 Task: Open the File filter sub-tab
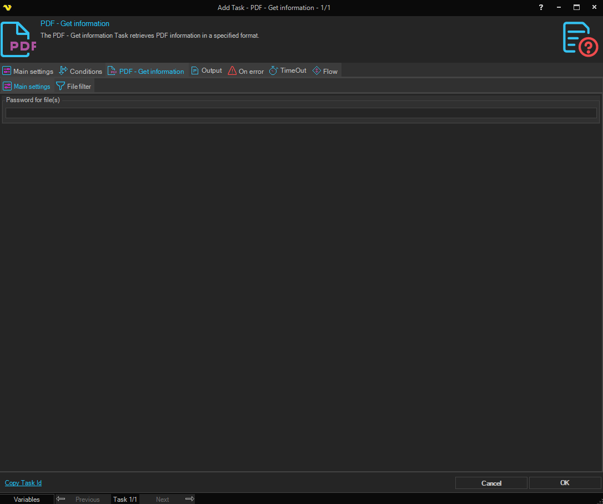click(74, 87)
